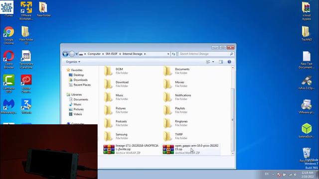Select the DCIM folder
Image resolution: width=319 pixels, height=179 pixels.
point(116,71)
